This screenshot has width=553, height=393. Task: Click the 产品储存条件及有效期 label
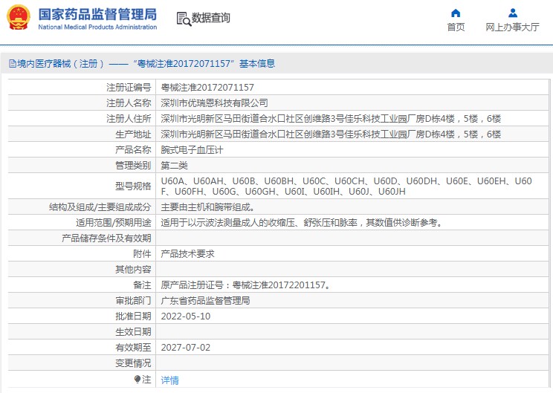point(106,238)
